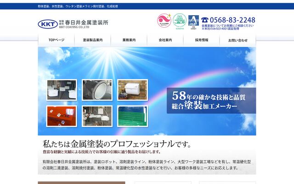The image size is (294, 184).
Task: Select thumbnail of hanging white coated parts
Action: coord(62,90)
